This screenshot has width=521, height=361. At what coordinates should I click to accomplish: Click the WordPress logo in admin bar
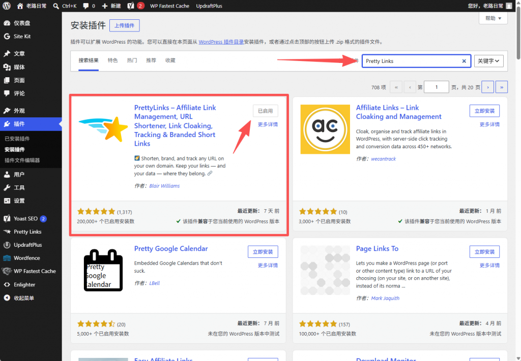point(7,6)
